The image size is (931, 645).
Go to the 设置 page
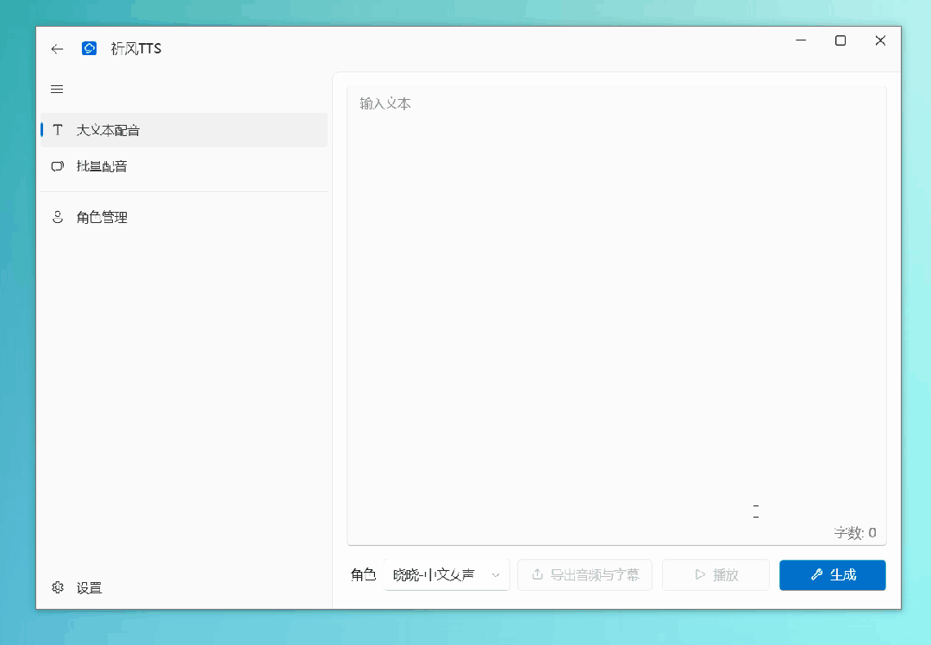point(89,587)
